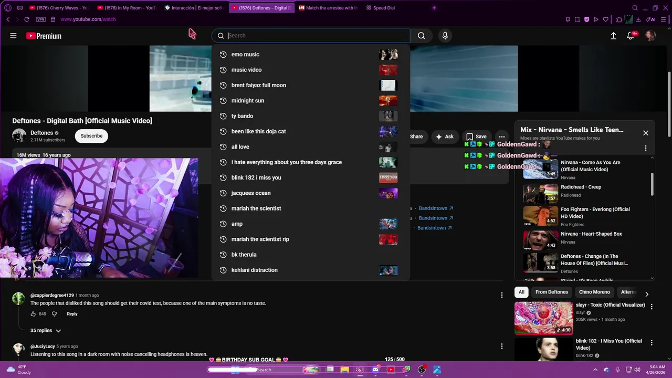Viewport: 672px width, 378px height.
Task: Open the Create upload icon
Action: click(613, 36)
